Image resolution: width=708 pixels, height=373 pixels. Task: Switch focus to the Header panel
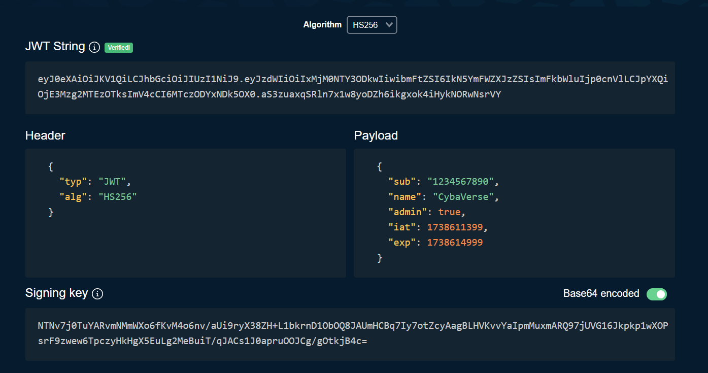185,213
